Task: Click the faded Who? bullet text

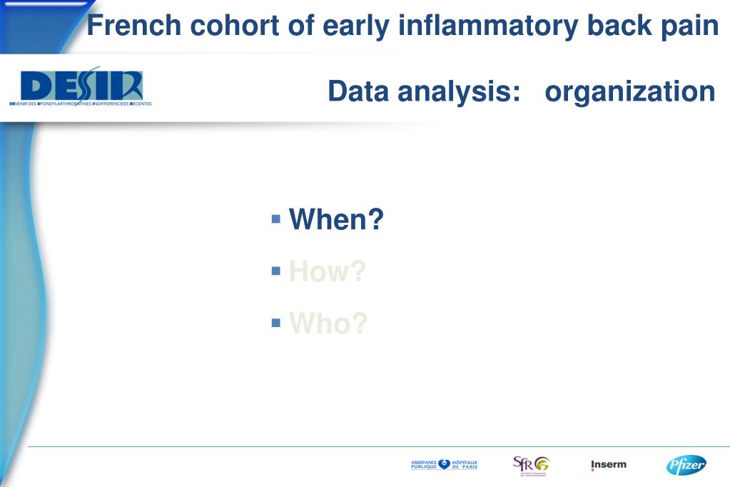Action: pos(328,323)
